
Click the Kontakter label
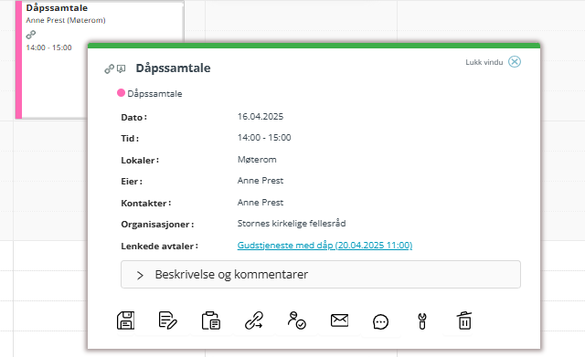coord(145,204)
